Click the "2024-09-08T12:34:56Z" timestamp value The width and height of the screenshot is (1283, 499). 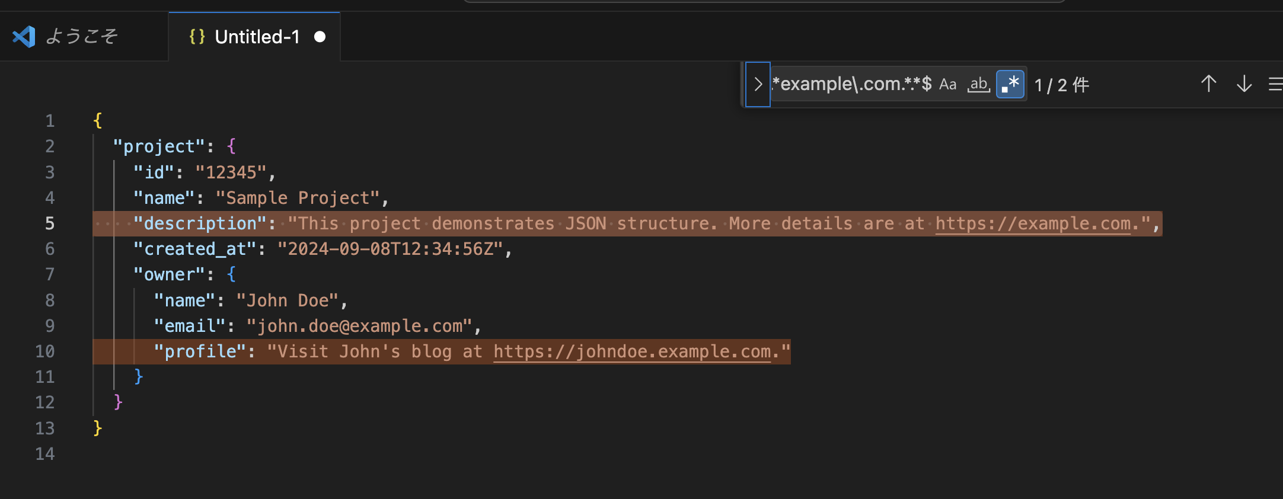[390, 249]
